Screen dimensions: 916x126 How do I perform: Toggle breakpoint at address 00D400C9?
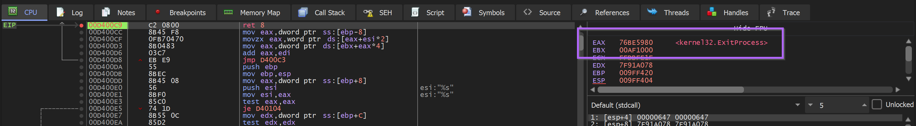click(x=81, y=25)
